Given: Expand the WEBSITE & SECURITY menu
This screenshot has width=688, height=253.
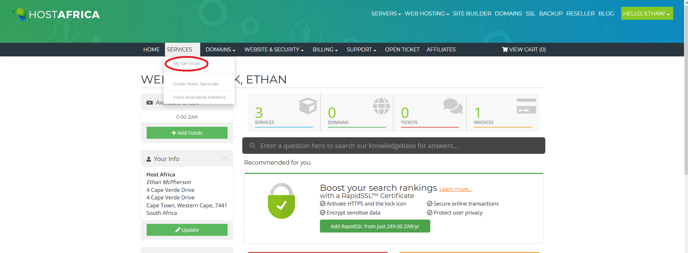Looking at the screenshot, I should point(274,50).
